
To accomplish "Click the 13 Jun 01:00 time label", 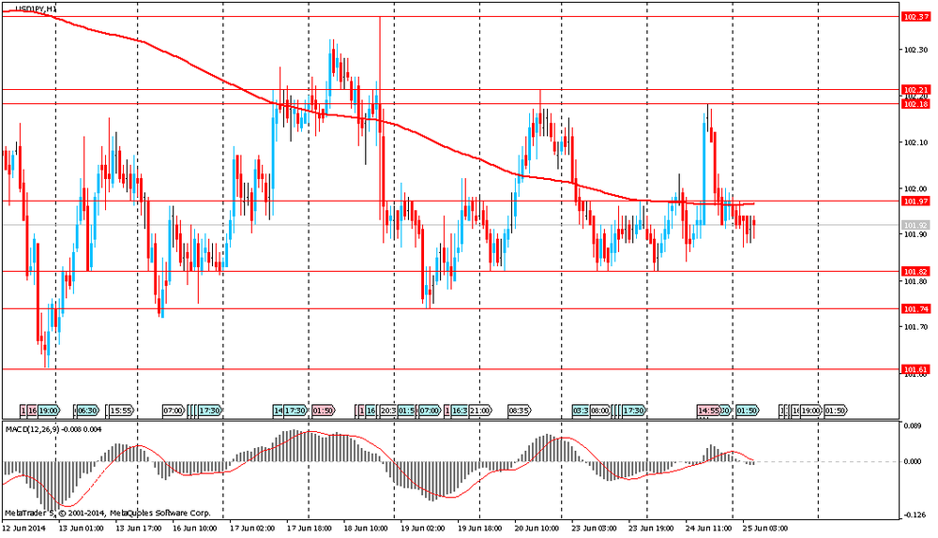I will coord(81,529).
